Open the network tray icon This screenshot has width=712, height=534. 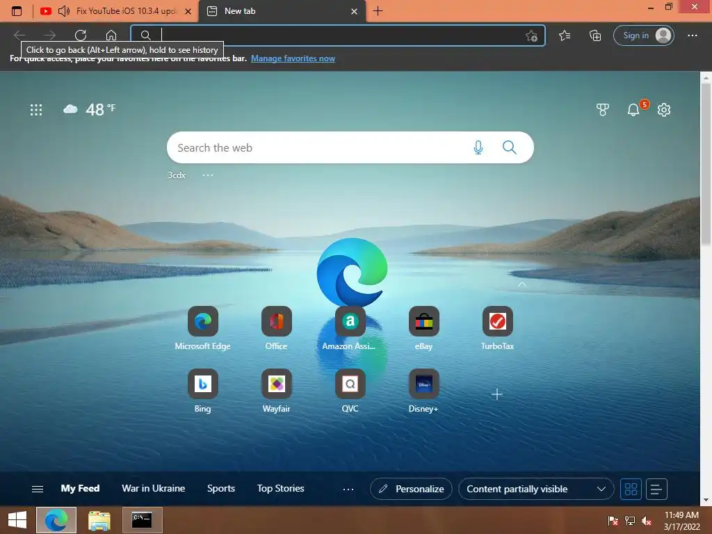tap(629, 521)
